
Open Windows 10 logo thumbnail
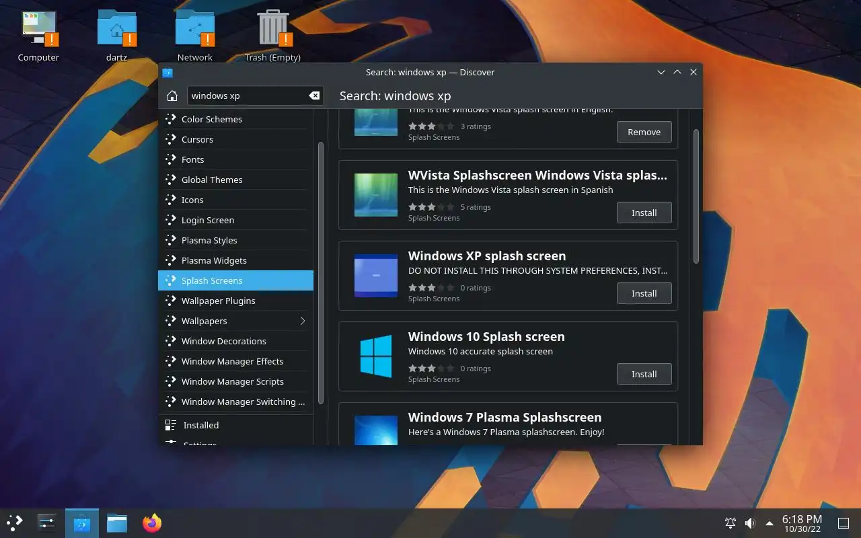(376, 356)
